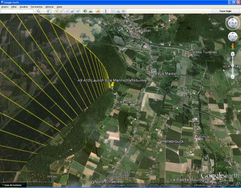241x188 pixels.
Task: Click the Email view icon
Action: point(113,11)
